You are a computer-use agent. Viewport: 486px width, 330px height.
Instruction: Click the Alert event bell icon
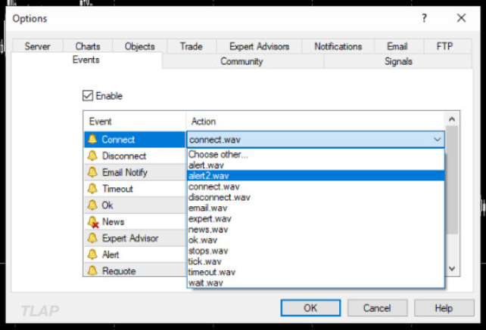[x=92, y=254]
